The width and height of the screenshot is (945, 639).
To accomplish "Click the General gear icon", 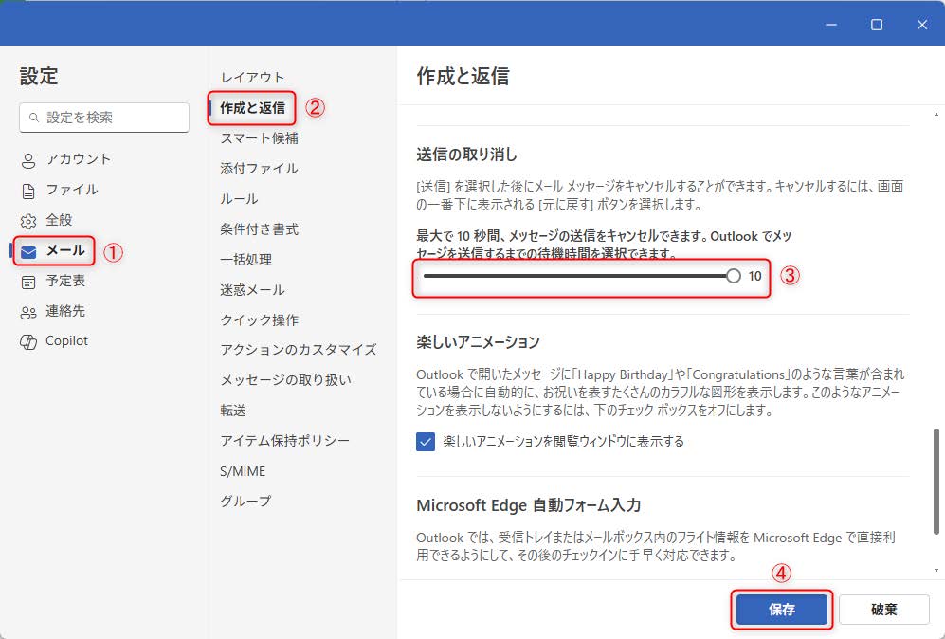I will (28, 221).
